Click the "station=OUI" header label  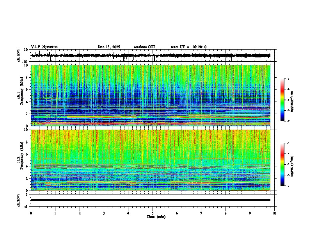click(x=144, y=47)
